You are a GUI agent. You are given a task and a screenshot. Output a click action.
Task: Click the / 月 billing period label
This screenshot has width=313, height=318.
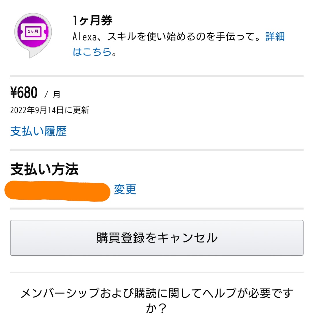pyautogui.click(x=53, y=95)
